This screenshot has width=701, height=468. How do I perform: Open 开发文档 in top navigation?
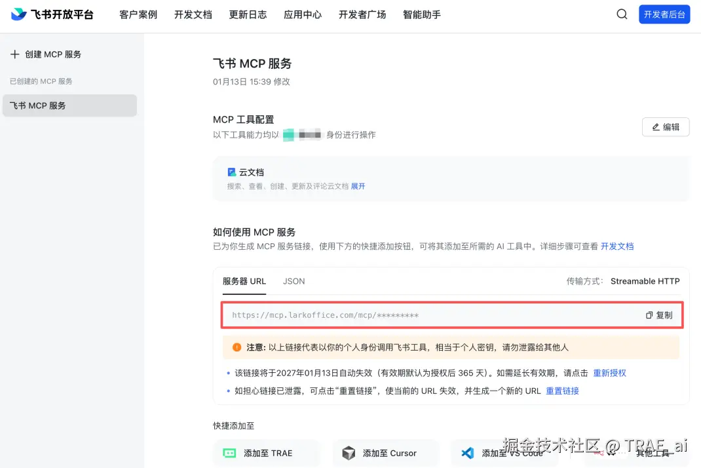(193, 15)
